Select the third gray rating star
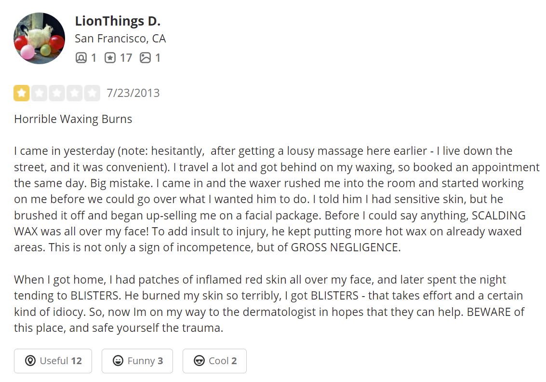The height and width of the screenshot is (382, 546). [x=57, y=93]
